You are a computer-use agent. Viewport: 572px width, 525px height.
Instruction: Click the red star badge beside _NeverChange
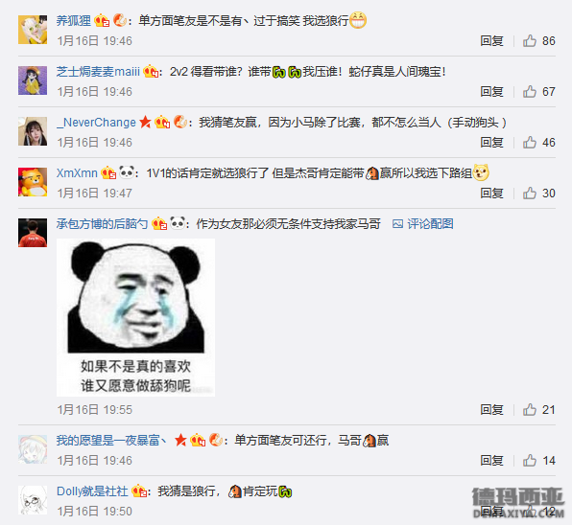point(145,122)
